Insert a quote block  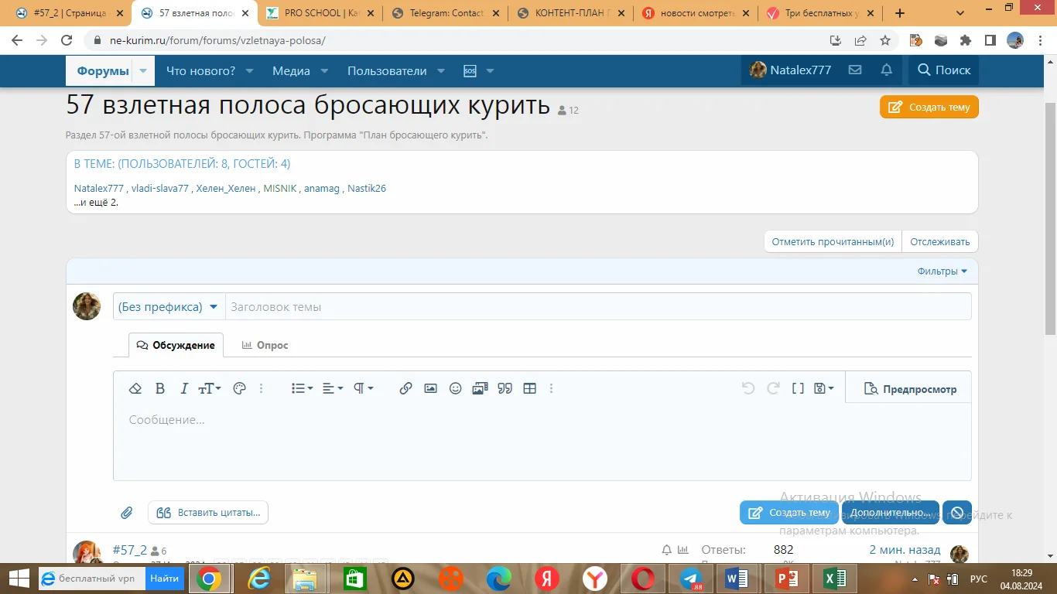tap(505, 388)
